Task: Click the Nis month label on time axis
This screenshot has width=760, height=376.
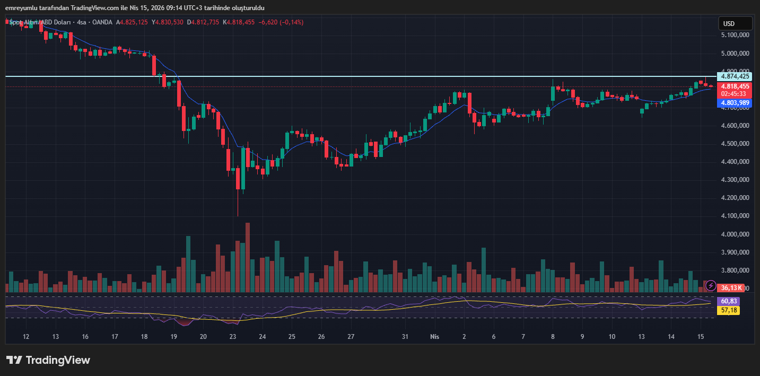Action: pyautogui.click(x=434, y=337)
